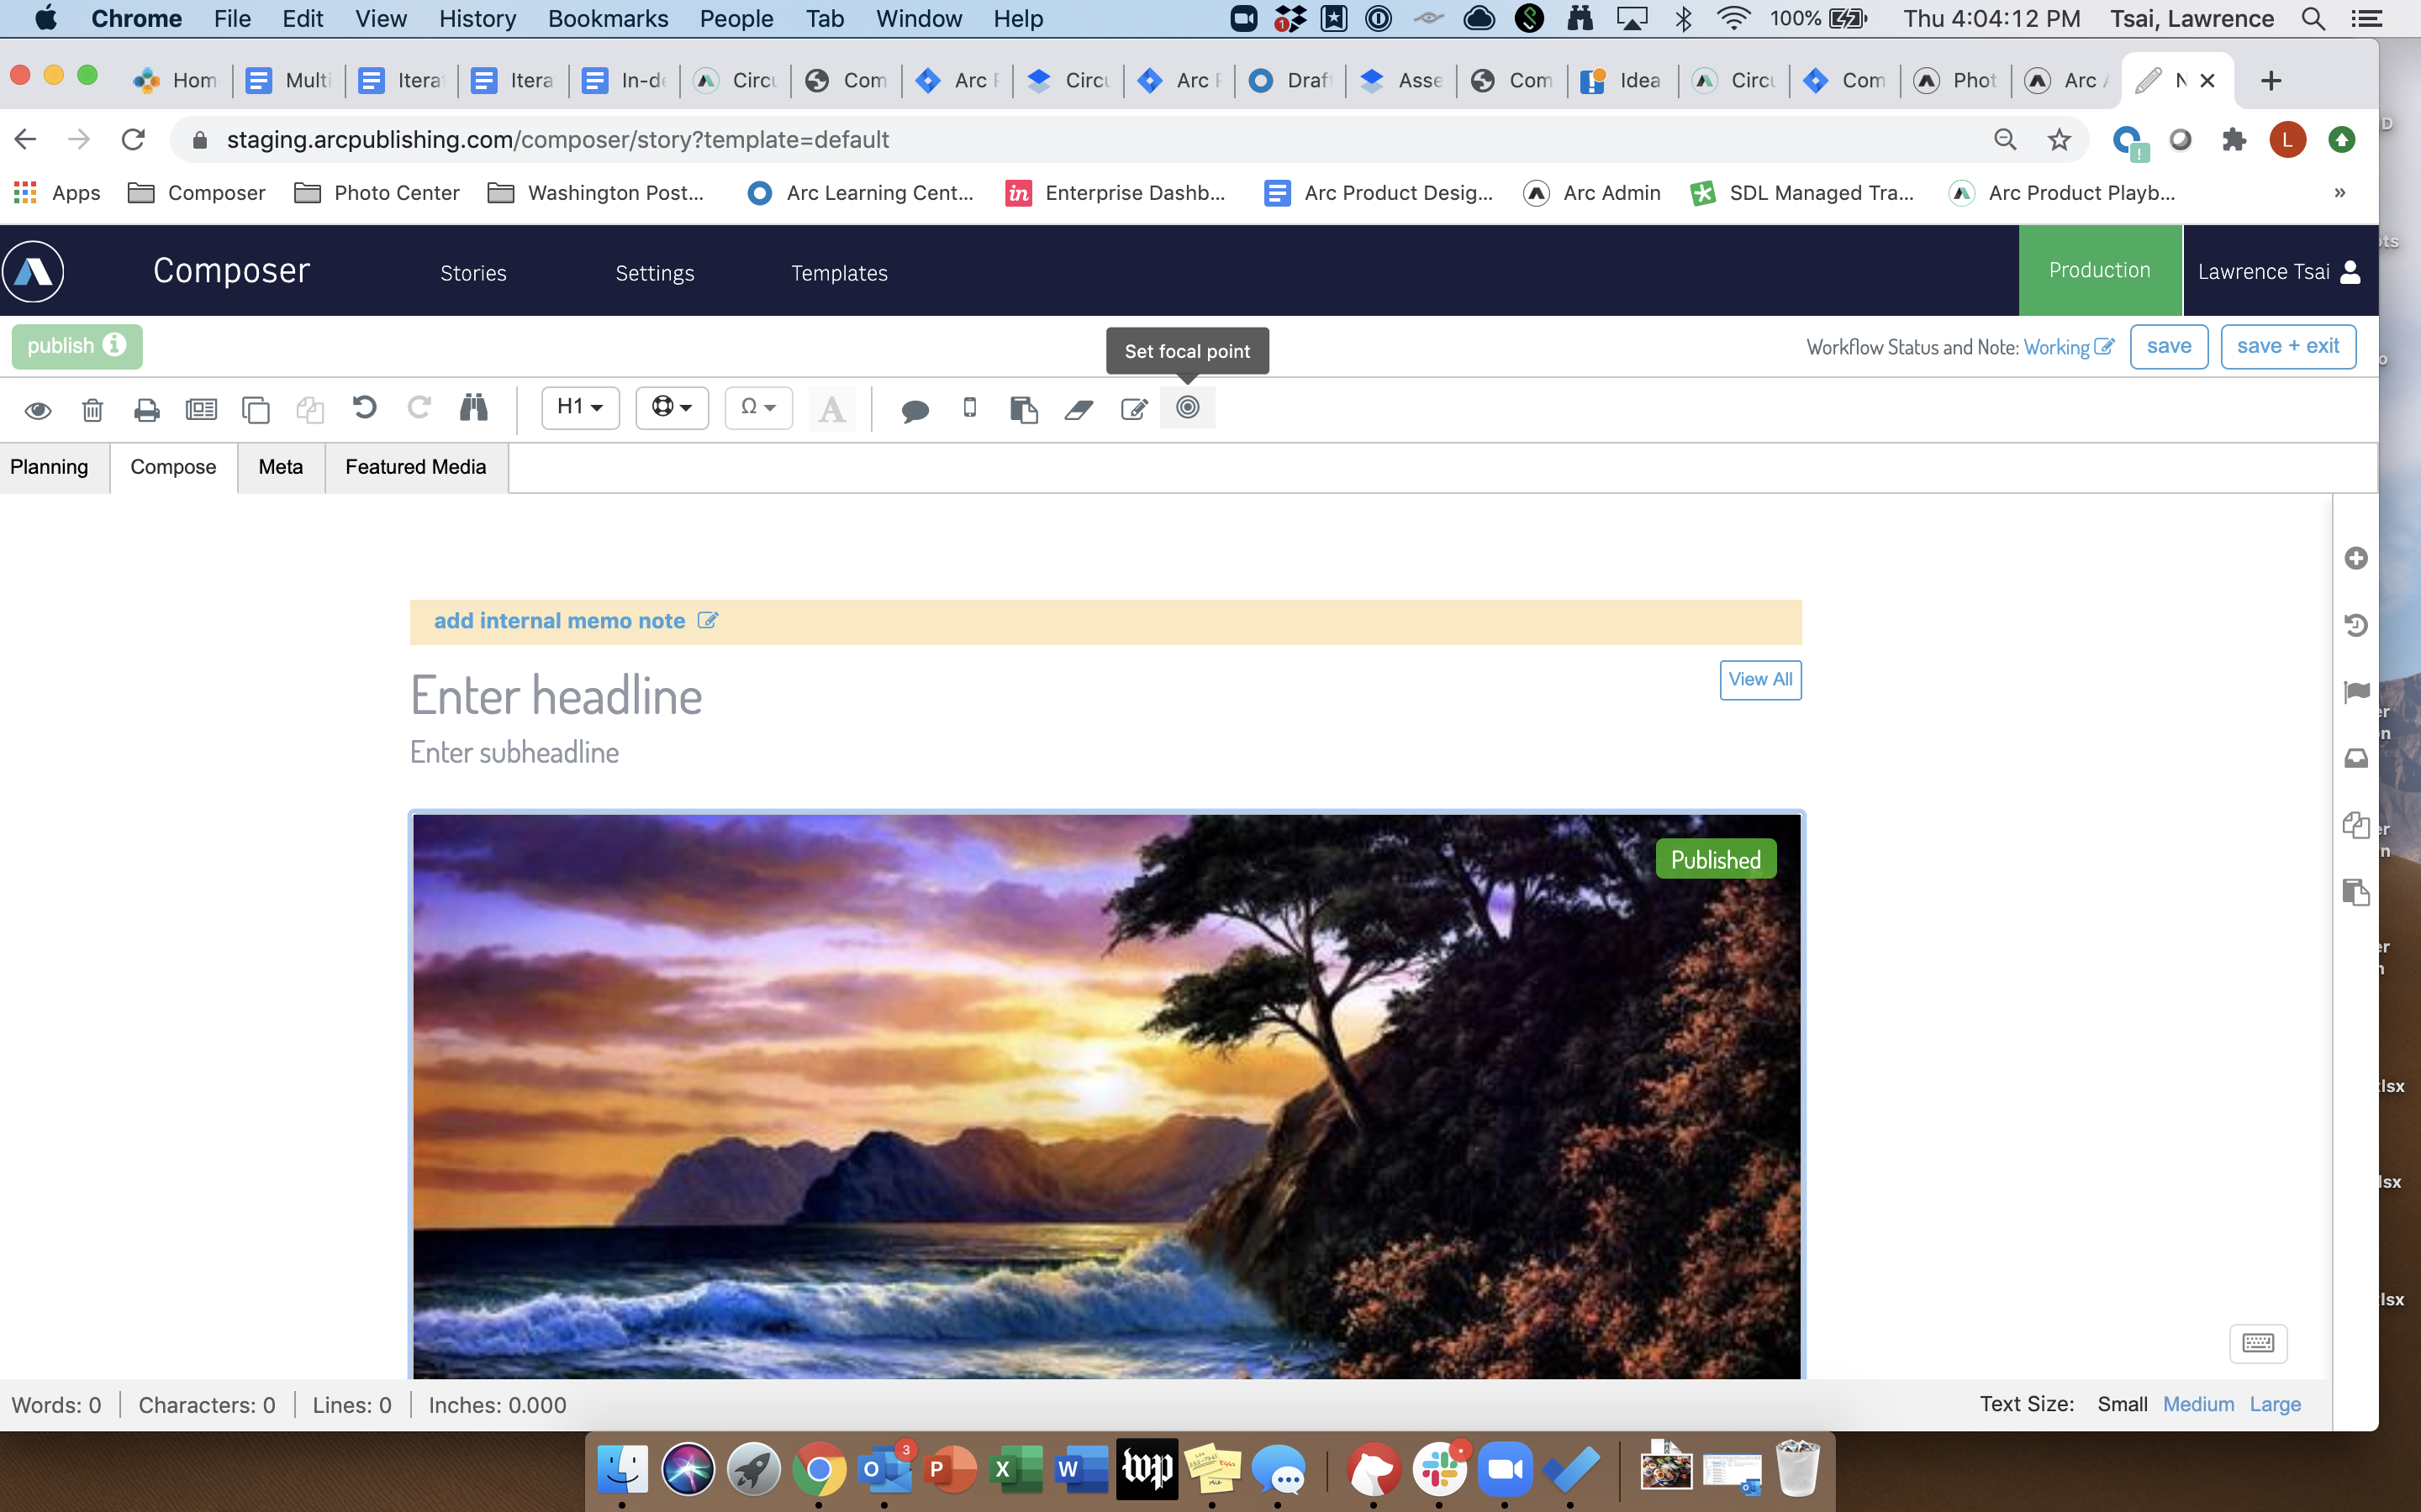The height and width of the screenshot is (1512, 2421).
Task: Open the Bookmarks menu in macOS menu bar
Action: pos(607,18)
